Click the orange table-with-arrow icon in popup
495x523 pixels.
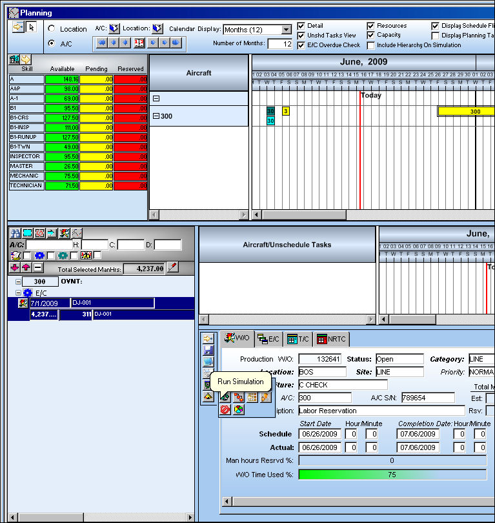[252, 397]
